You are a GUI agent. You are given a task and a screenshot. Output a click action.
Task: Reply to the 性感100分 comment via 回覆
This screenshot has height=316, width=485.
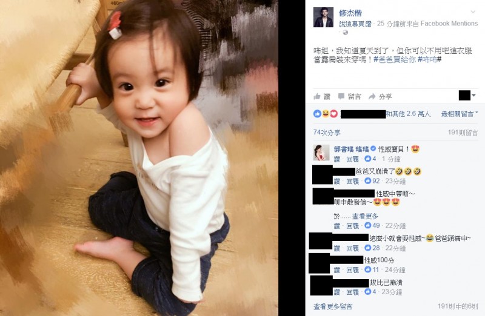[352, 270]
